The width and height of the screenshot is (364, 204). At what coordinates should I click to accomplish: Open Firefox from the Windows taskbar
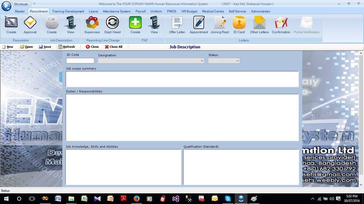[x=136, y=199]
